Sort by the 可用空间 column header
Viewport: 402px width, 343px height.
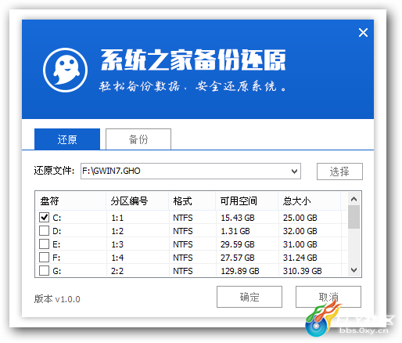(246, 201)
